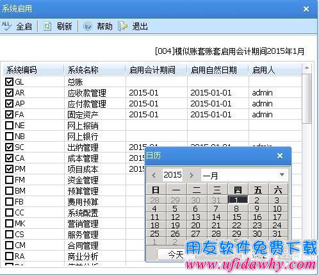This screenshot has height=275, width=319.
Task: Close the 系统启用 window
Action: (306, 9)
